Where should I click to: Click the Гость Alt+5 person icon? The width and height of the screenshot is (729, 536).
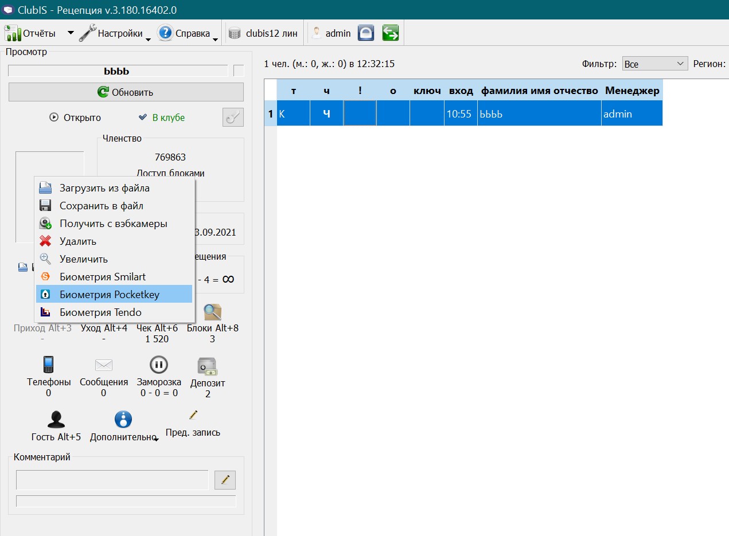56,420
